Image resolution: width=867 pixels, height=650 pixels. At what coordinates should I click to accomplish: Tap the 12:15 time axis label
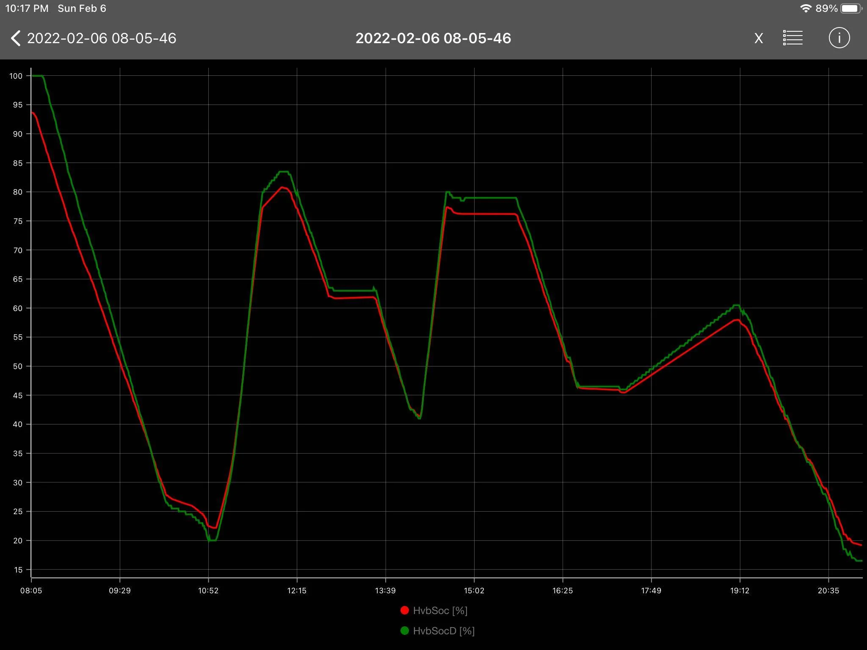click(x=297, y=590)
